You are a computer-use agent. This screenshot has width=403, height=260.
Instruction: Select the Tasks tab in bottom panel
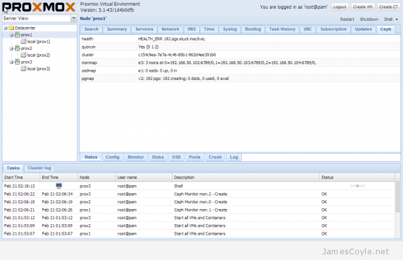point(13,168)
